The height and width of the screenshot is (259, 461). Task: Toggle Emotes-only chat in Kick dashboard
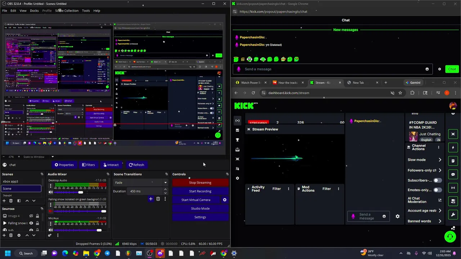coord(437,190)
